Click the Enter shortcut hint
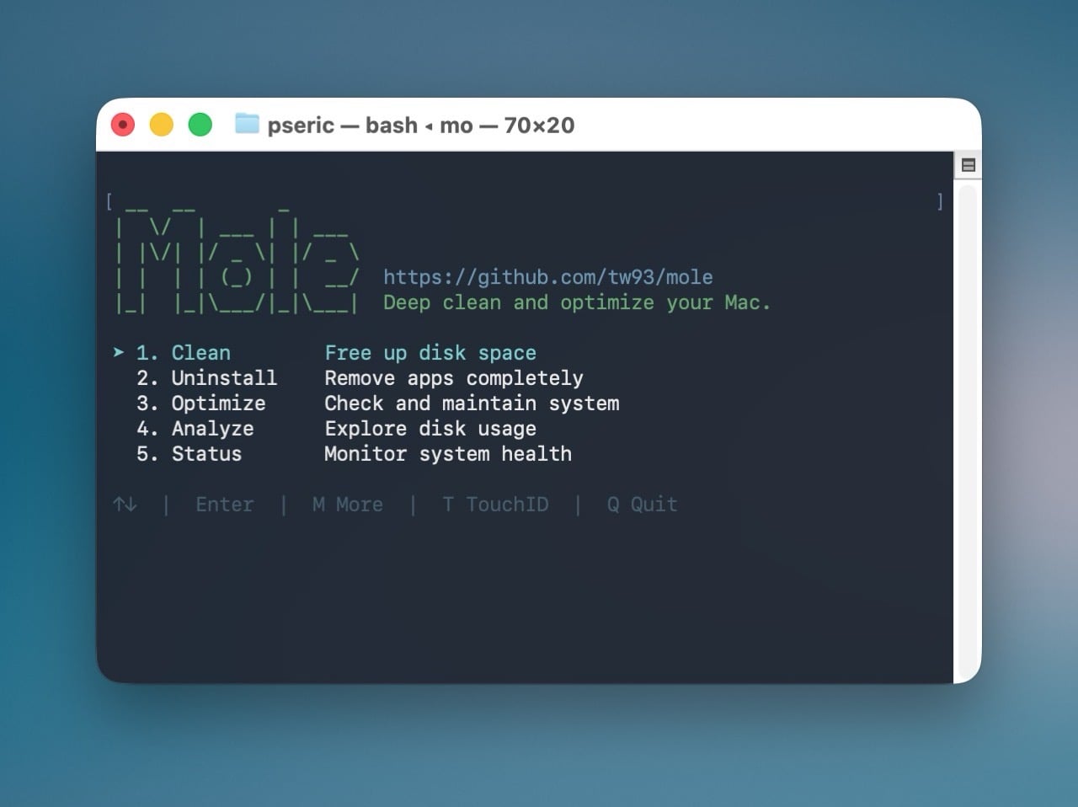Viewport: 1078px width, 807px height. pos(224,505)
